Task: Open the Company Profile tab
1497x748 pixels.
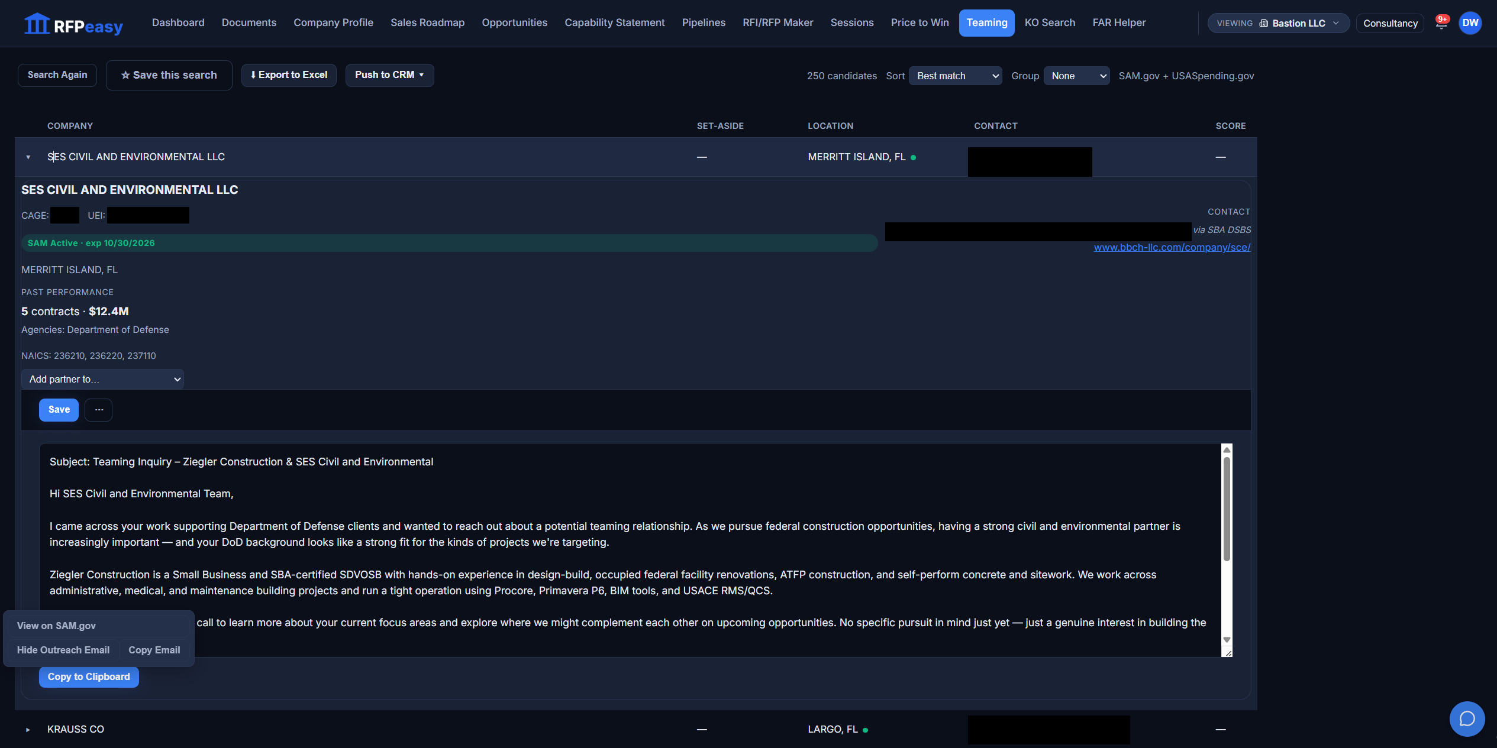Action: point(333,22)
